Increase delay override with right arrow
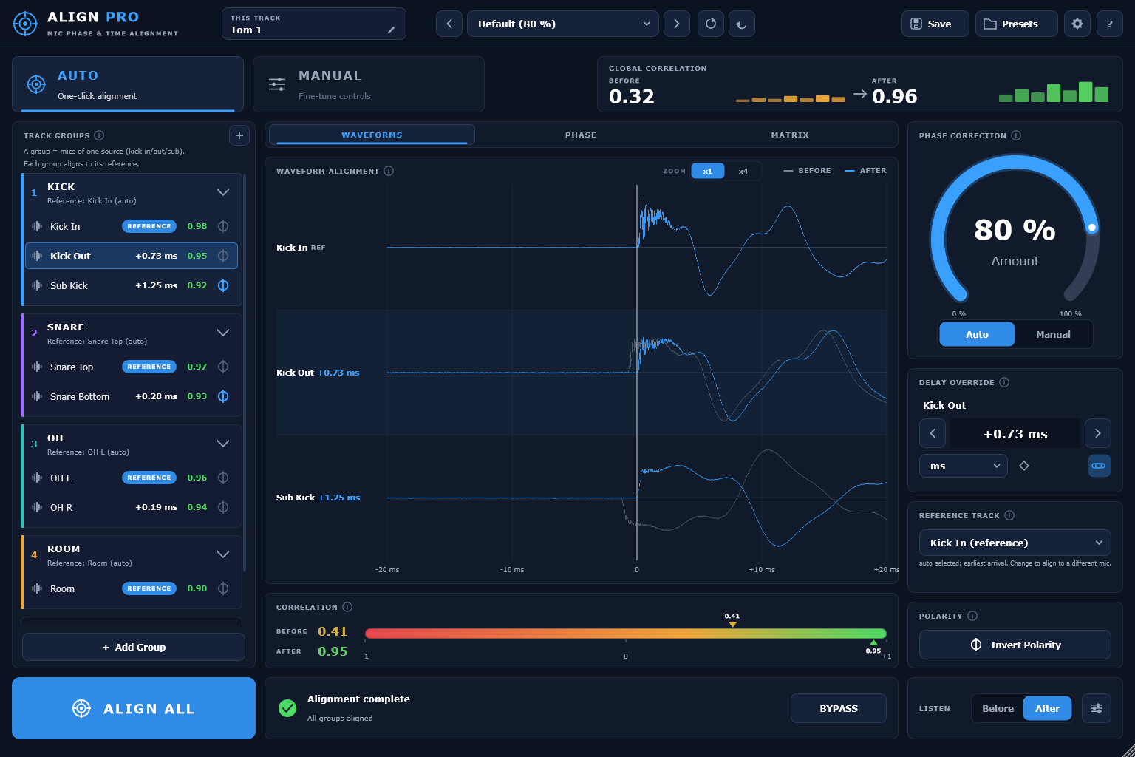Image resolution: width=1135 pixels, height=757 pixels. [1098, 433]
